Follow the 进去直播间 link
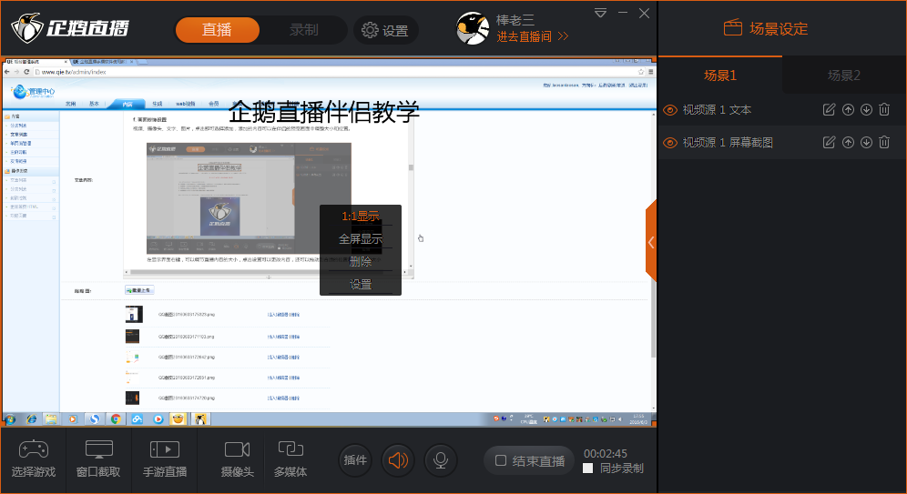This screenshot has width=907, height=494. point(532,37)
